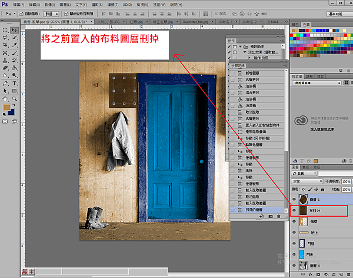The height and width of the screenshot is (278, 353).
Task: Hide the 門框 layer
Action: (x=294, y=243)
